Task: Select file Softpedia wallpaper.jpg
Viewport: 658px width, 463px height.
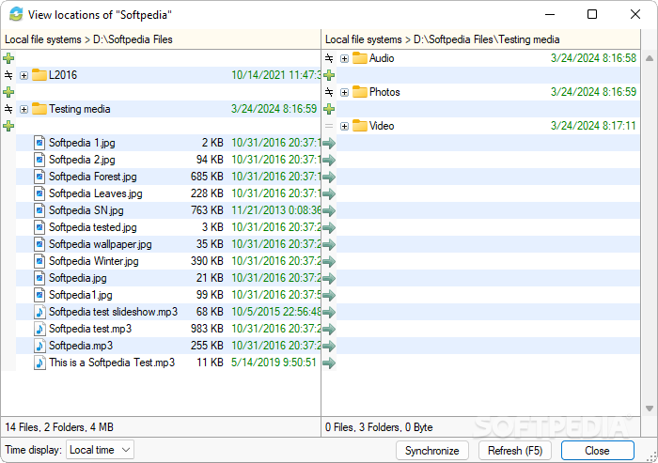Action: tap(101, 244)
